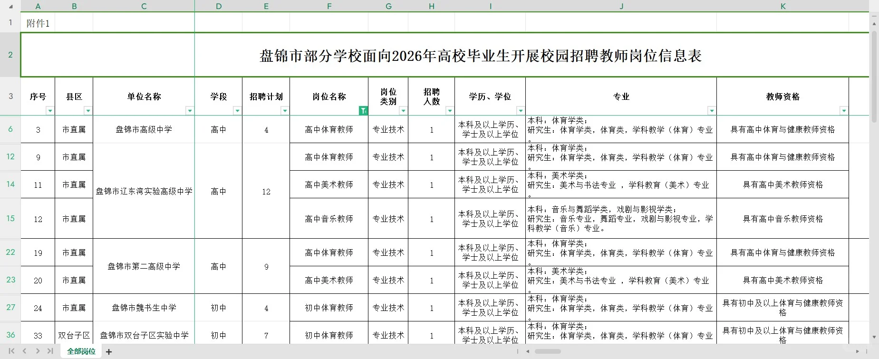Open the 序号 filter dropdown
Screen dimensions: 879x359
tap(50, 111)
